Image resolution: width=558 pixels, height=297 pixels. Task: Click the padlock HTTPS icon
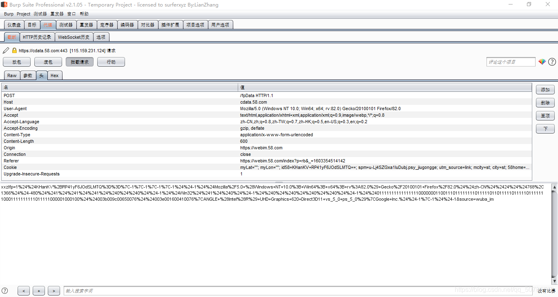pos(14,51)
